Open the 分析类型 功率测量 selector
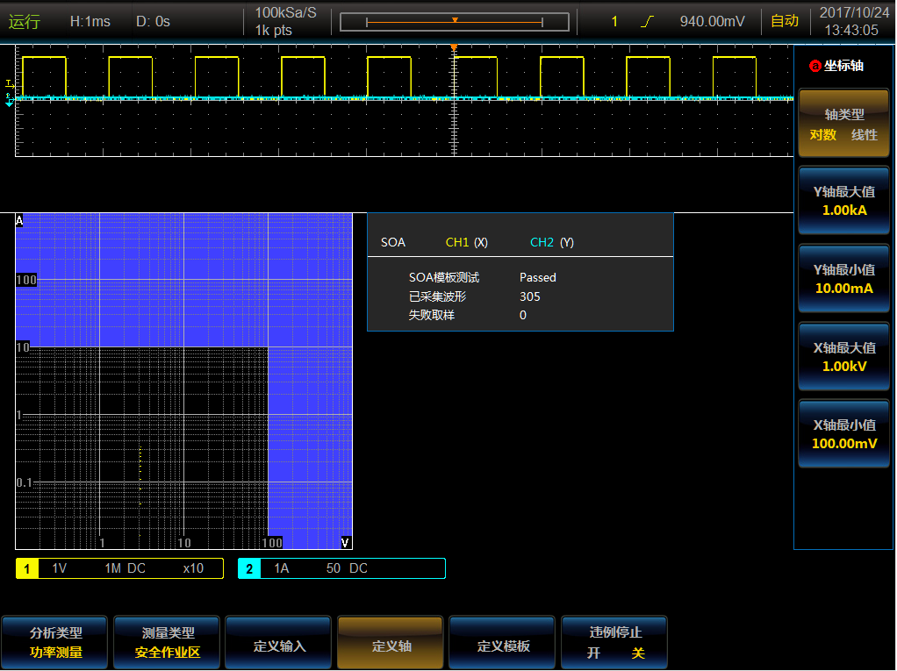The width and height of the screenshot is (897, 671). (x=55, y=642)
